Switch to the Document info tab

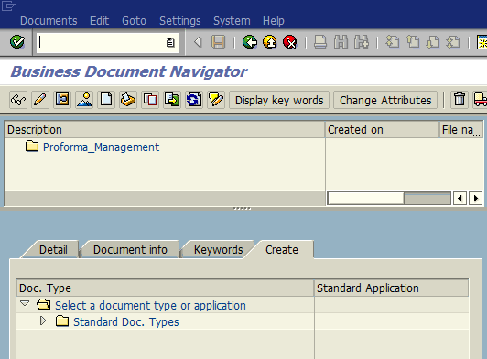click(x=130, y=250)
